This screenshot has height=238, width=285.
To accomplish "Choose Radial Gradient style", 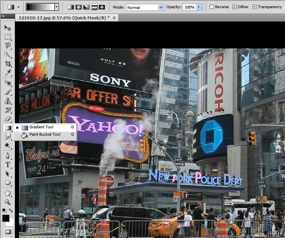I will point(78,7).
